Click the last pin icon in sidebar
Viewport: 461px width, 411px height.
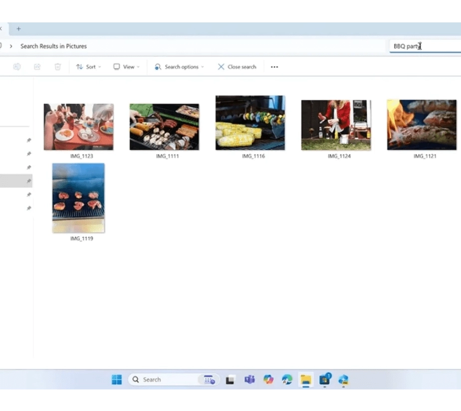click(29, 208)
